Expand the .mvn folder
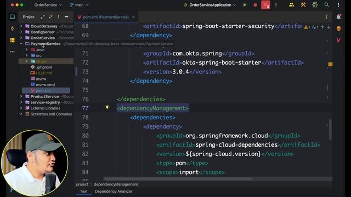 [27, 49]
